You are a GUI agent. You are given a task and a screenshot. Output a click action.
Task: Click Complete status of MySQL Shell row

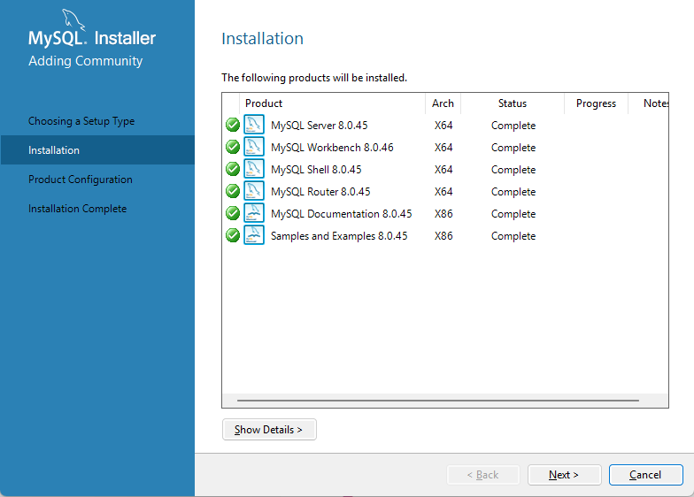tap(513, 170)
